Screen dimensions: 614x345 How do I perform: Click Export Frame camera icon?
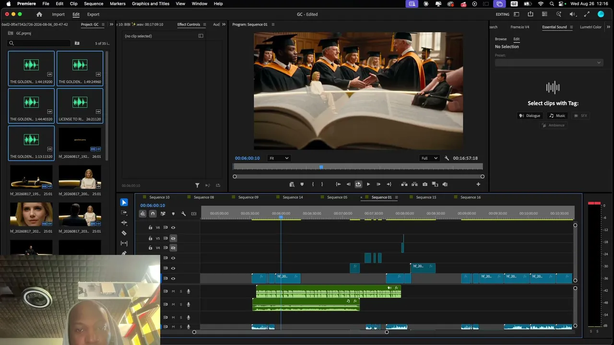(x=425, y=184)
